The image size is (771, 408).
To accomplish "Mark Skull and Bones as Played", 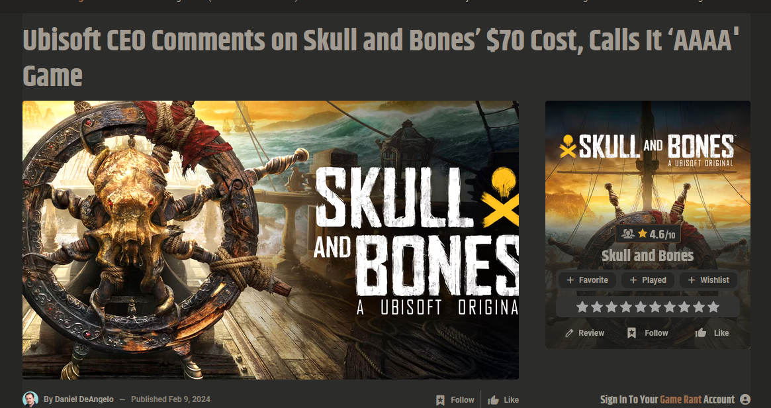I will pyautogui.click(x=648, y=280).
